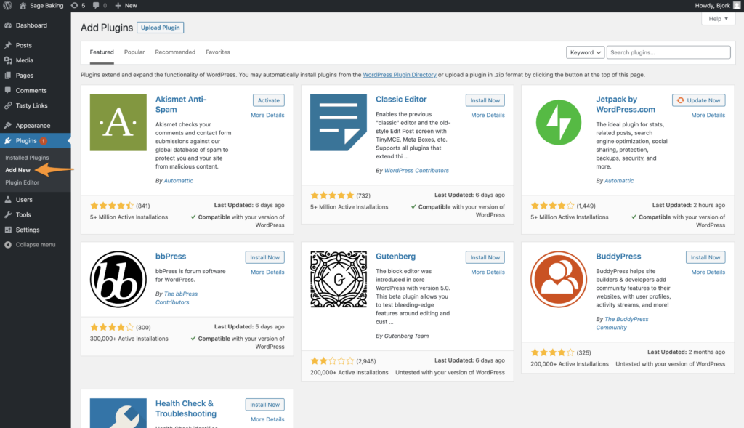
Task: Focus the Search plugins input field
Action: [x=668, y=52]
